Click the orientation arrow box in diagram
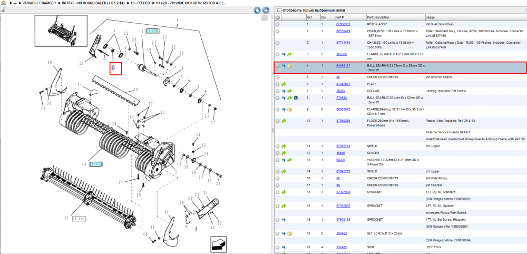Viewport: 527px width, 254px height. click(218, 243)
